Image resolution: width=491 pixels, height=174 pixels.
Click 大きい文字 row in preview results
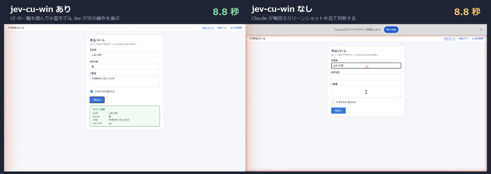[125, 123]
